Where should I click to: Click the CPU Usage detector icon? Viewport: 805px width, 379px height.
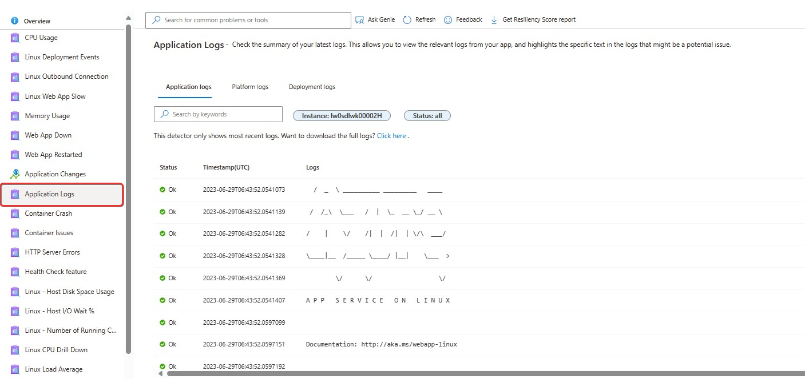[15, 38]
